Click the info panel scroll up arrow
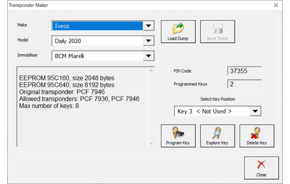The height and width of the screenshot is (184, 290). [x=152, y=71]
